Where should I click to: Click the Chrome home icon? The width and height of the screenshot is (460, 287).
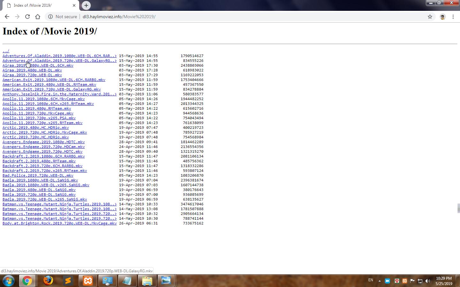tap(37, 17)
